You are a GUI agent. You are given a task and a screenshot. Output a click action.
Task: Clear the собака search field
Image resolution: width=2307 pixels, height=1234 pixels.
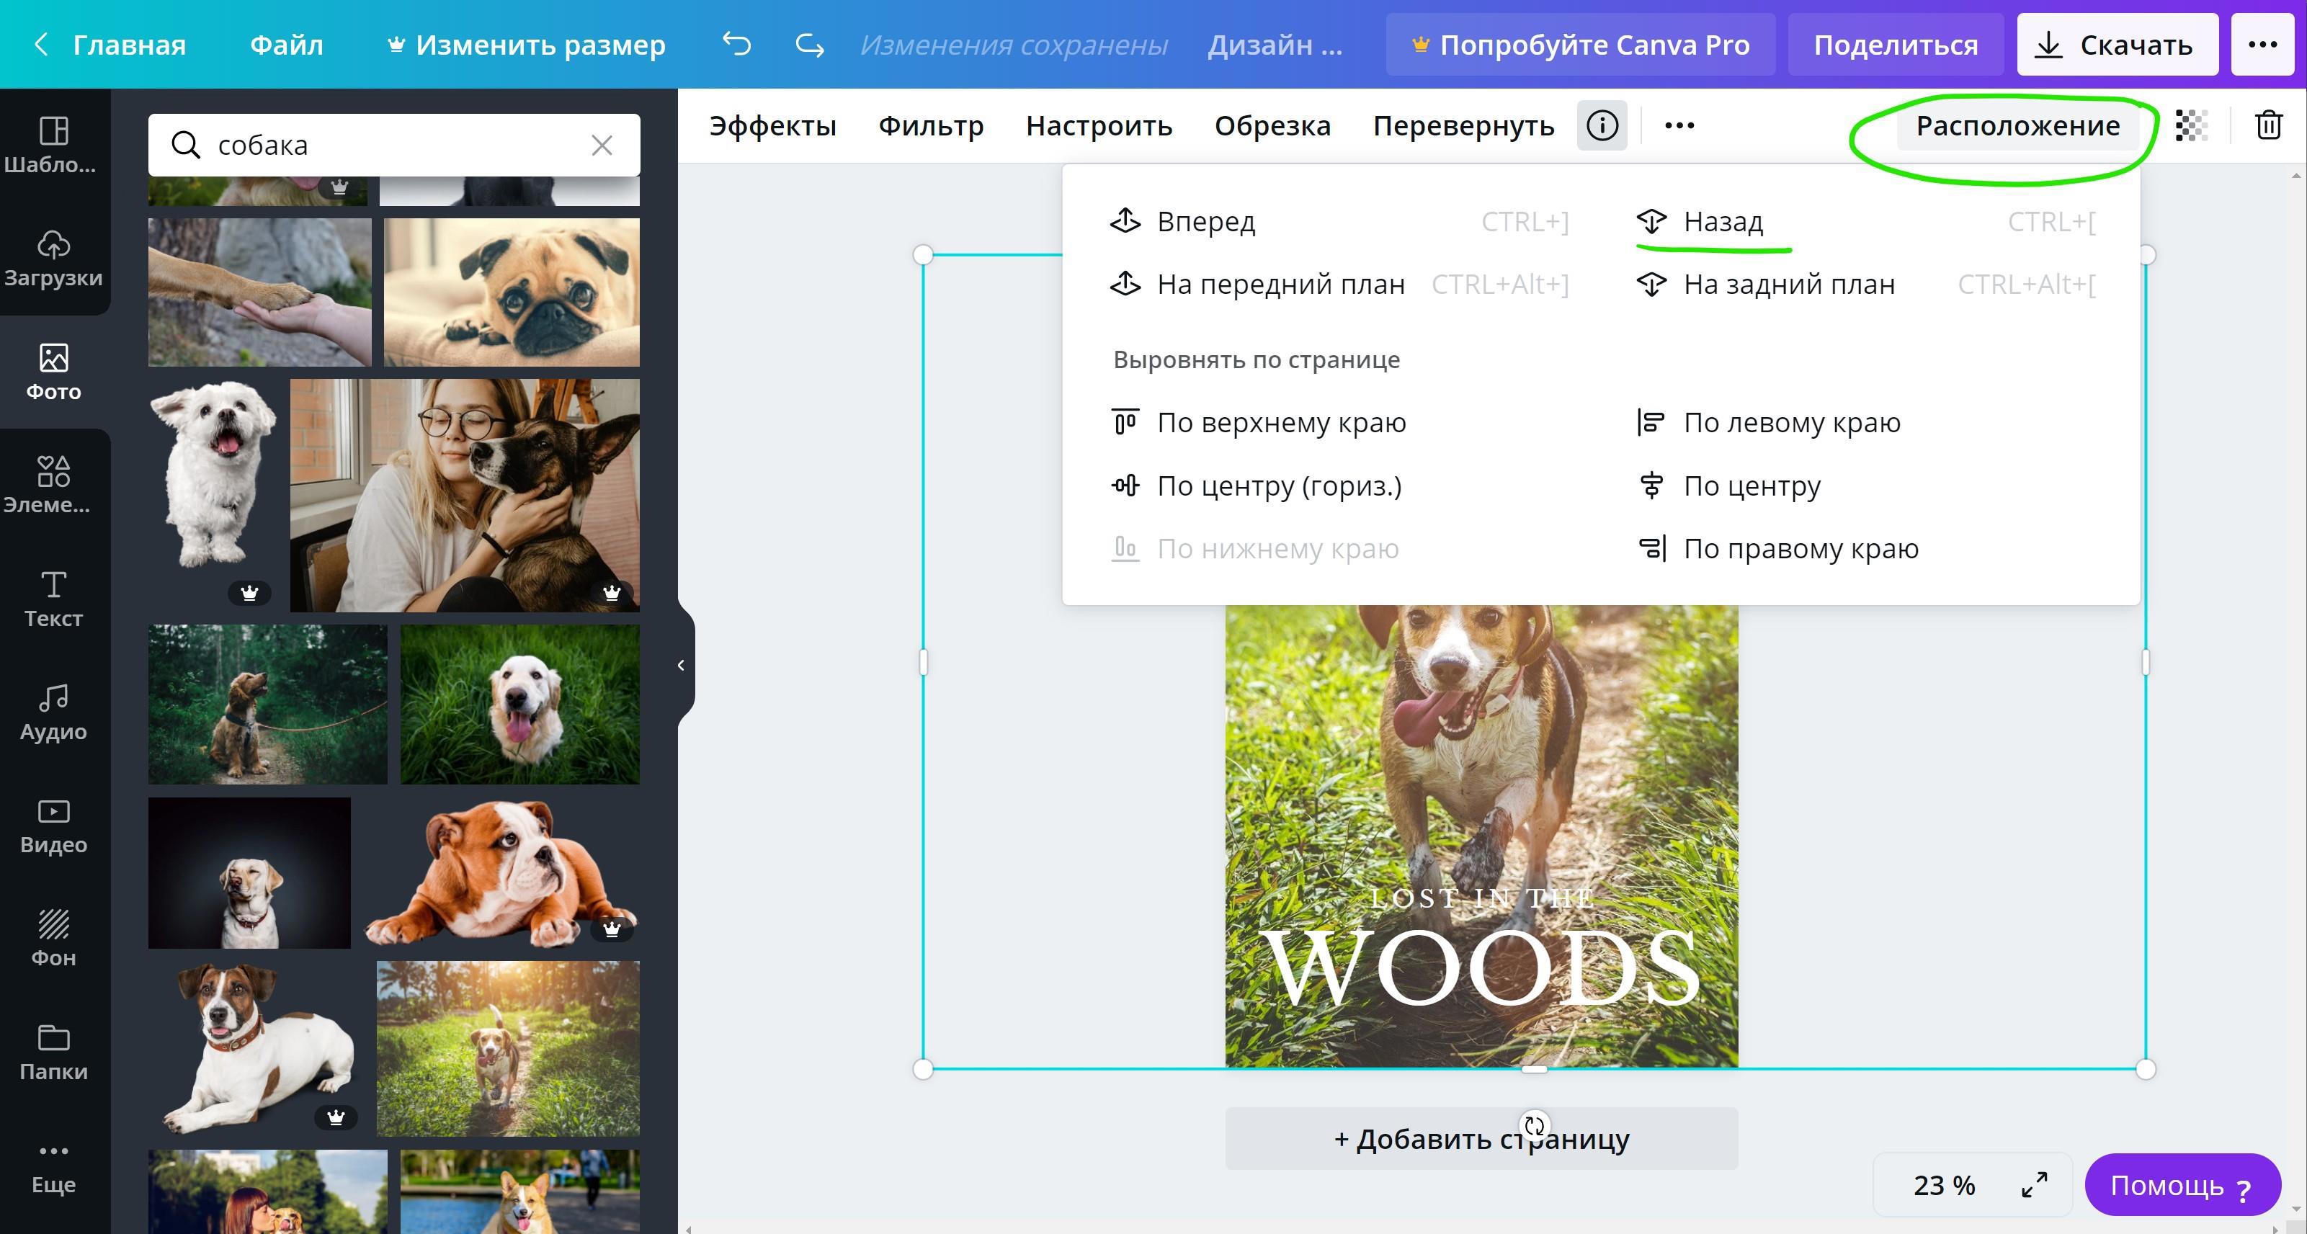tap(602, 145)
